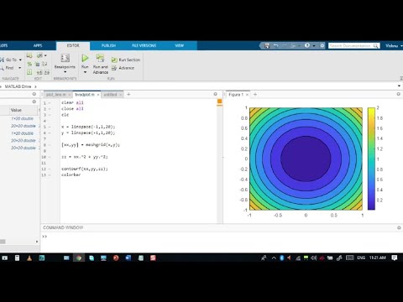403x302 pixels.
Task: Expand the Go To dropdown arrow
Action: (x=20, y=60)
